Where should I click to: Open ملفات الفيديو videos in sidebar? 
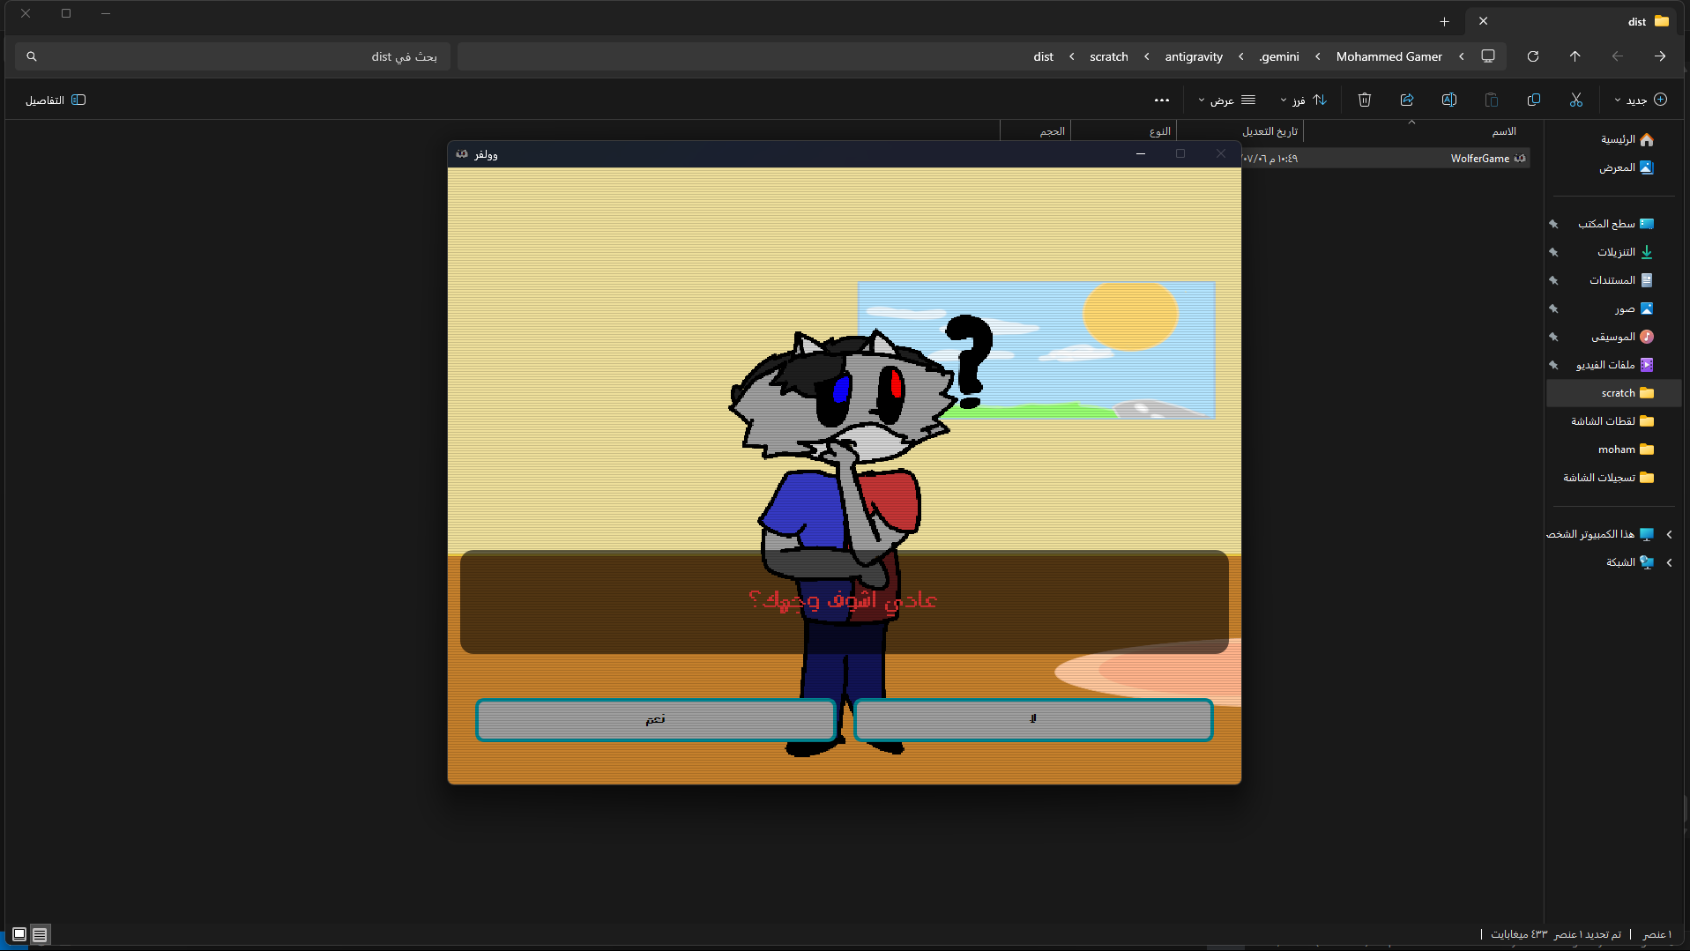[1615, 365]
